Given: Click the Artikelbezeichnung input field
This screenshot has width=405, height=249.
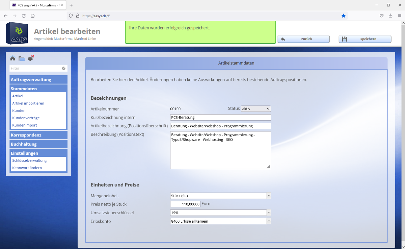Looking at the screenshot, I should click(x=220, y=126).
